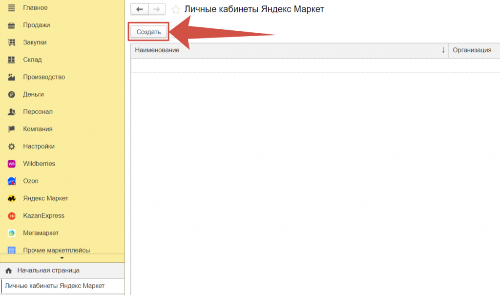500x295 pixels.
Task: Go forward with the right arrow button
Action: [157, 9]
